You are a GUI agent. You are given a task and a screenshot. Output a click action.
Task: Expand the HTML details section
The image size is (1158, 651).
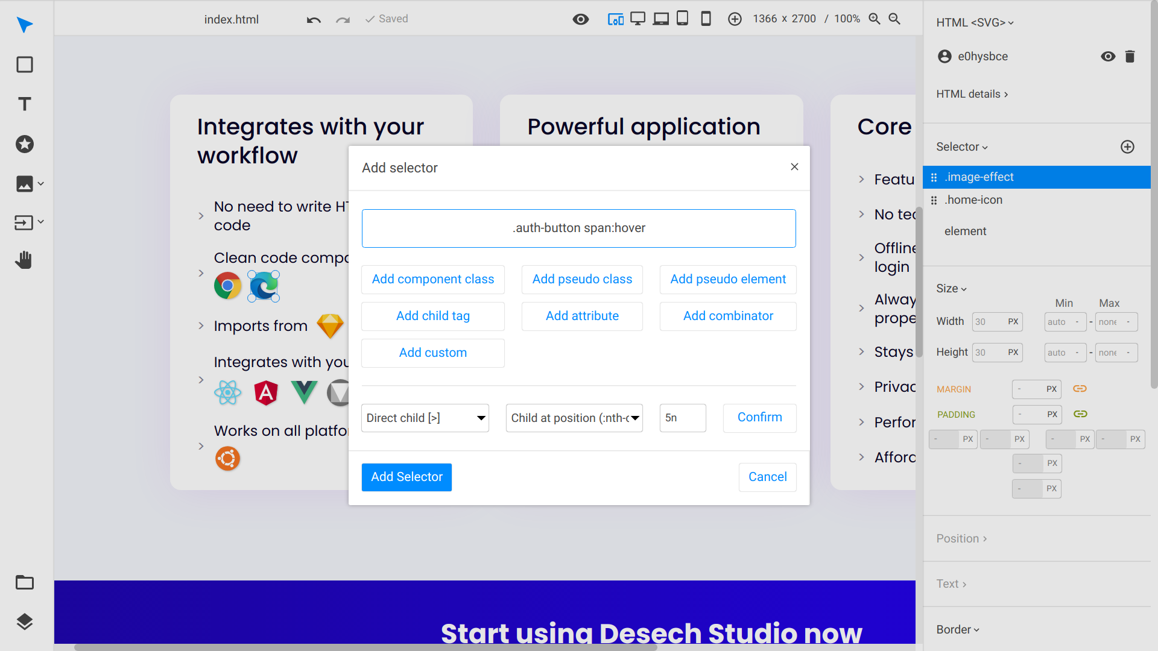pyautogui.click(x=972, y=94)
